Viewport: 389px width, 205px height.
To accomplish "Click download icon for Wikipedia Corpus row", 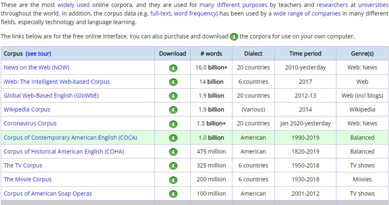I will [173, 110].
